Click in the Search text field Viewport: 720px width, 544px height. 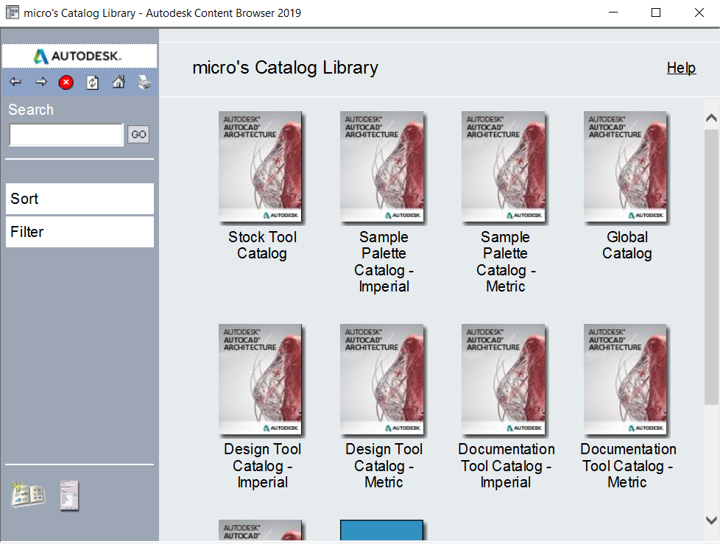[66, 135]
